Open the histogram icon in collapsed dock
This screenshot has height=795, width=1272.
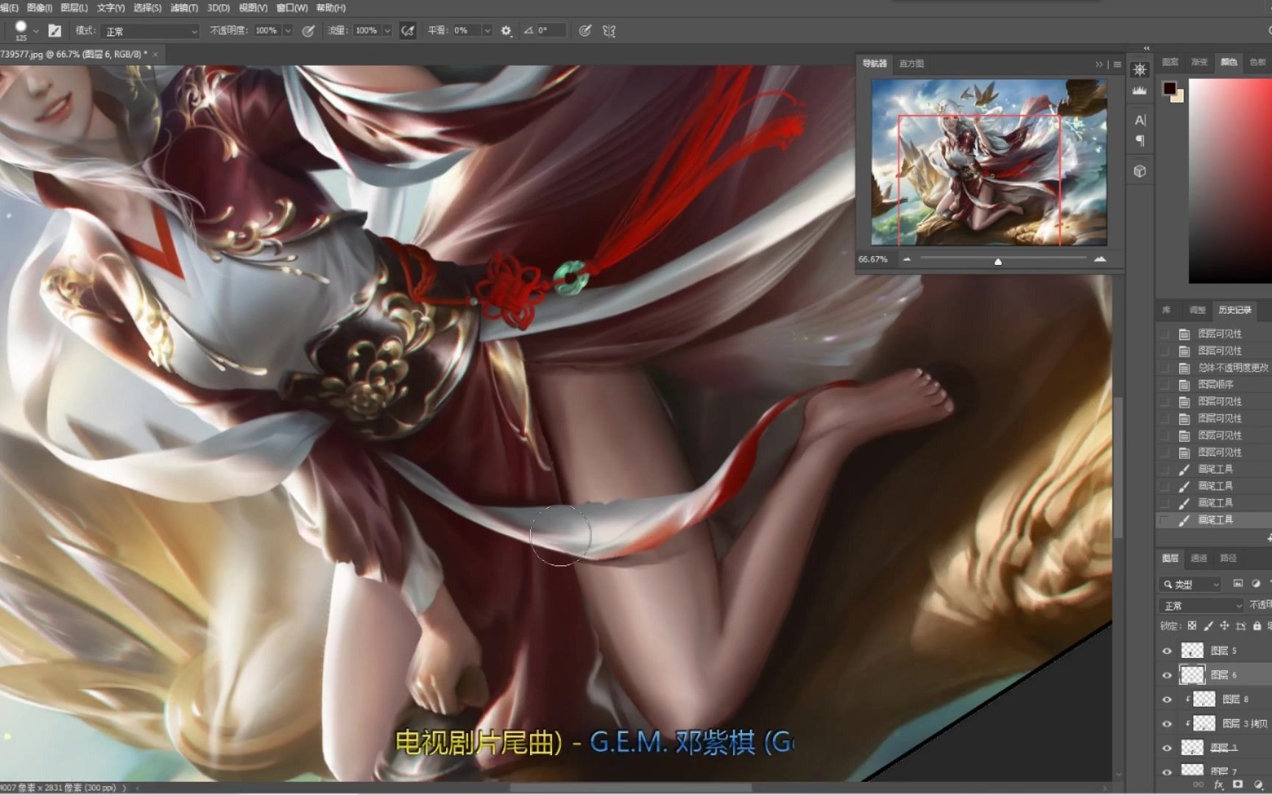(x=1139, y=91)
